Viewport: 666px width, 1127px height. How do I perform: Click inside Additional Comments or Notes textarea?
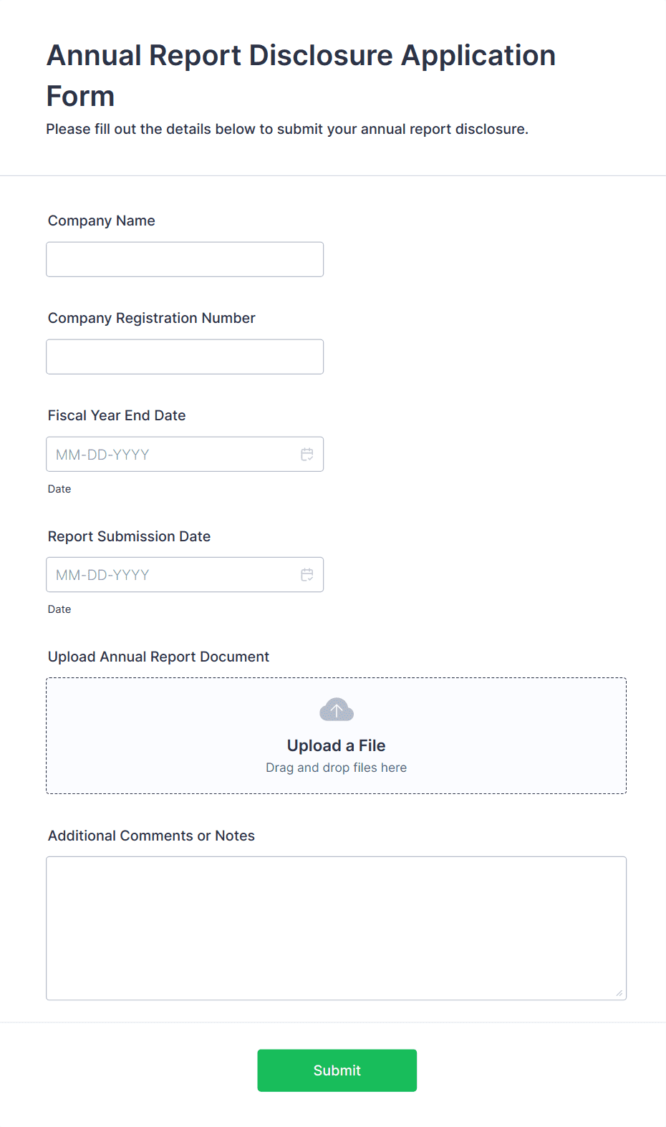(337, 928)
